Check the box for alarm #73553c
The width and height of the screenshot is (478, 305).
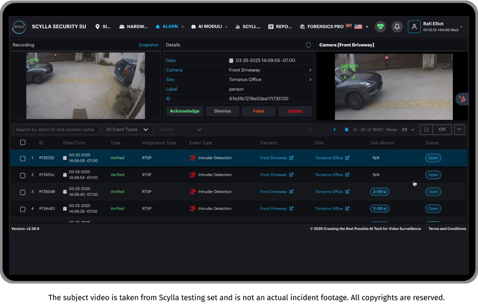(22, 175)
